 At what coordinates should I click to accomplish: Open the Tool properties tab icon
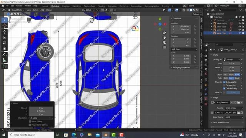tap(206, 50)
